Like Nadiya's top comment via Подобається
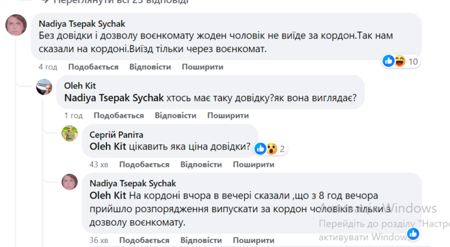This screenshot has height=247, width=450. (93, 67)
